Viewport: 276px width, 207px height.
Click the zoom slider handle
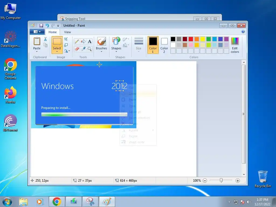[221, 180]
